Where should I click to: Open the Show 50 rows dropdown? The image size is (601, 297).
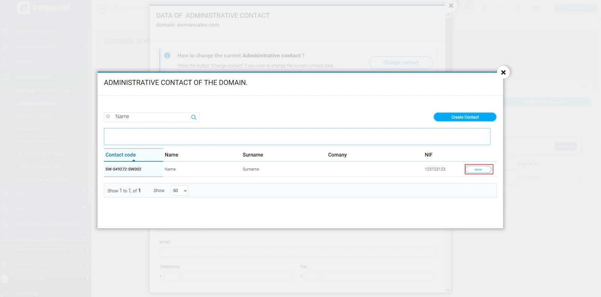[x=180, y=191]
